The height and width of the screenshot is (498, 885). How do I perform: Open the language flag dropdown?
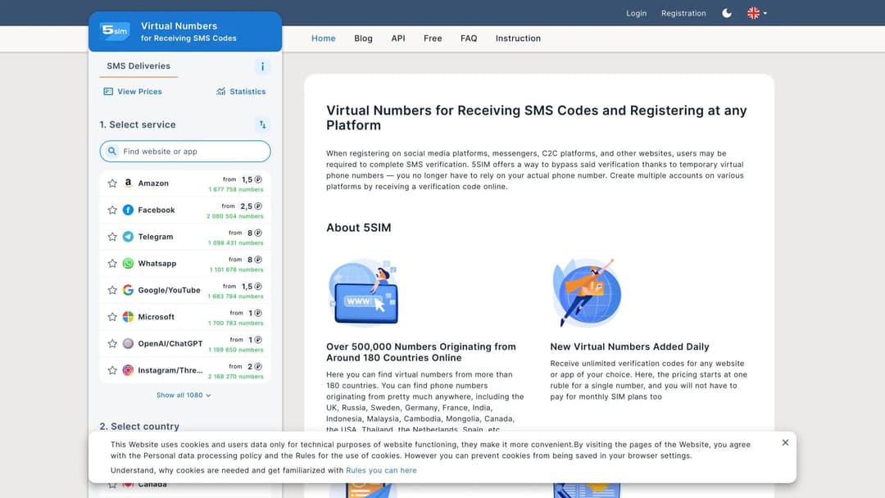pos(757,13)
